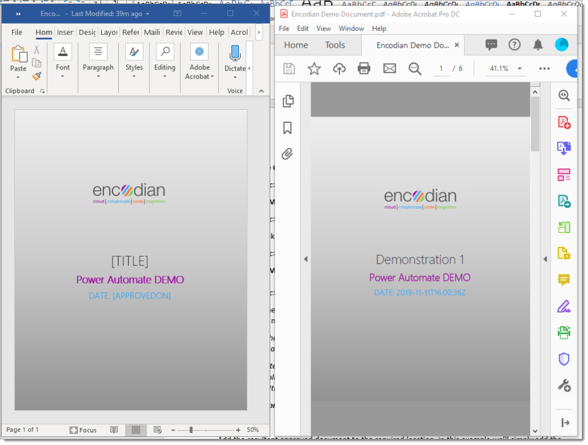588x445 pixels.
Task: Click Word zoom in plus button
Action: 238,430
